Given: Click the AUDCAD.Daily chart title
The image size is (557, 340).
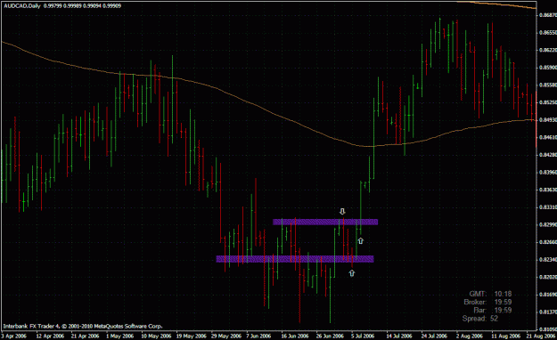Looking at the screenshot, I should (x=21, y=6).
